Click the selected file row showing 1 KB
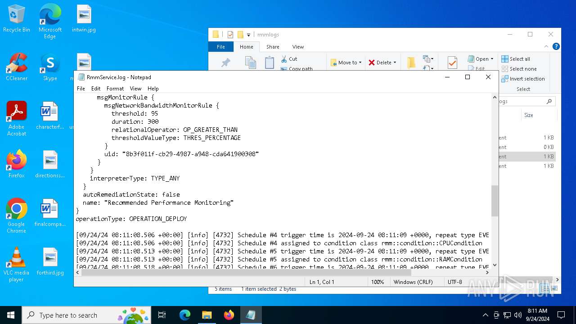576x324 pixels. [526, 157]
